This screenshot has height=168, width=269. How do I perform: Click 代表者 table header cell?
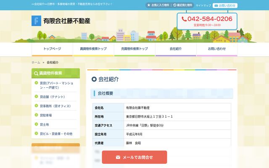[x=108, y=143]
